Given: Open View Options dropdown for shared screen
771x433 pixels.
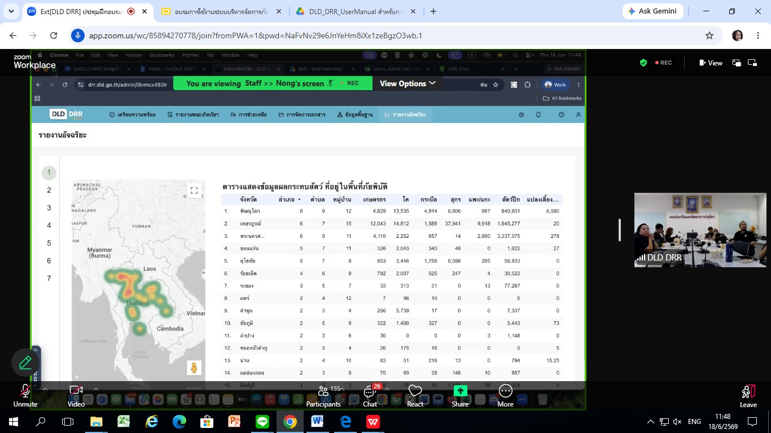Looking at the screenshot, I should (x=408, y=83).
